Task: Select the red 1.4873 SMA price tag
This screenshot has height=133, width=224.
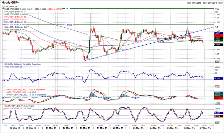Action: (x=219, y=35)
